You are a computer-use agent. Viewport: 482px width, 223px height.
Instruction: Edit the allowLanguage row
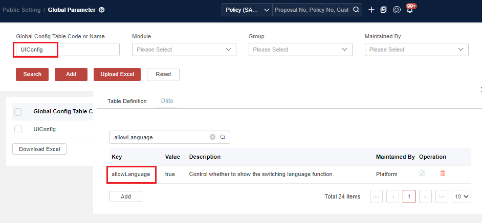(x=422, y=174)
